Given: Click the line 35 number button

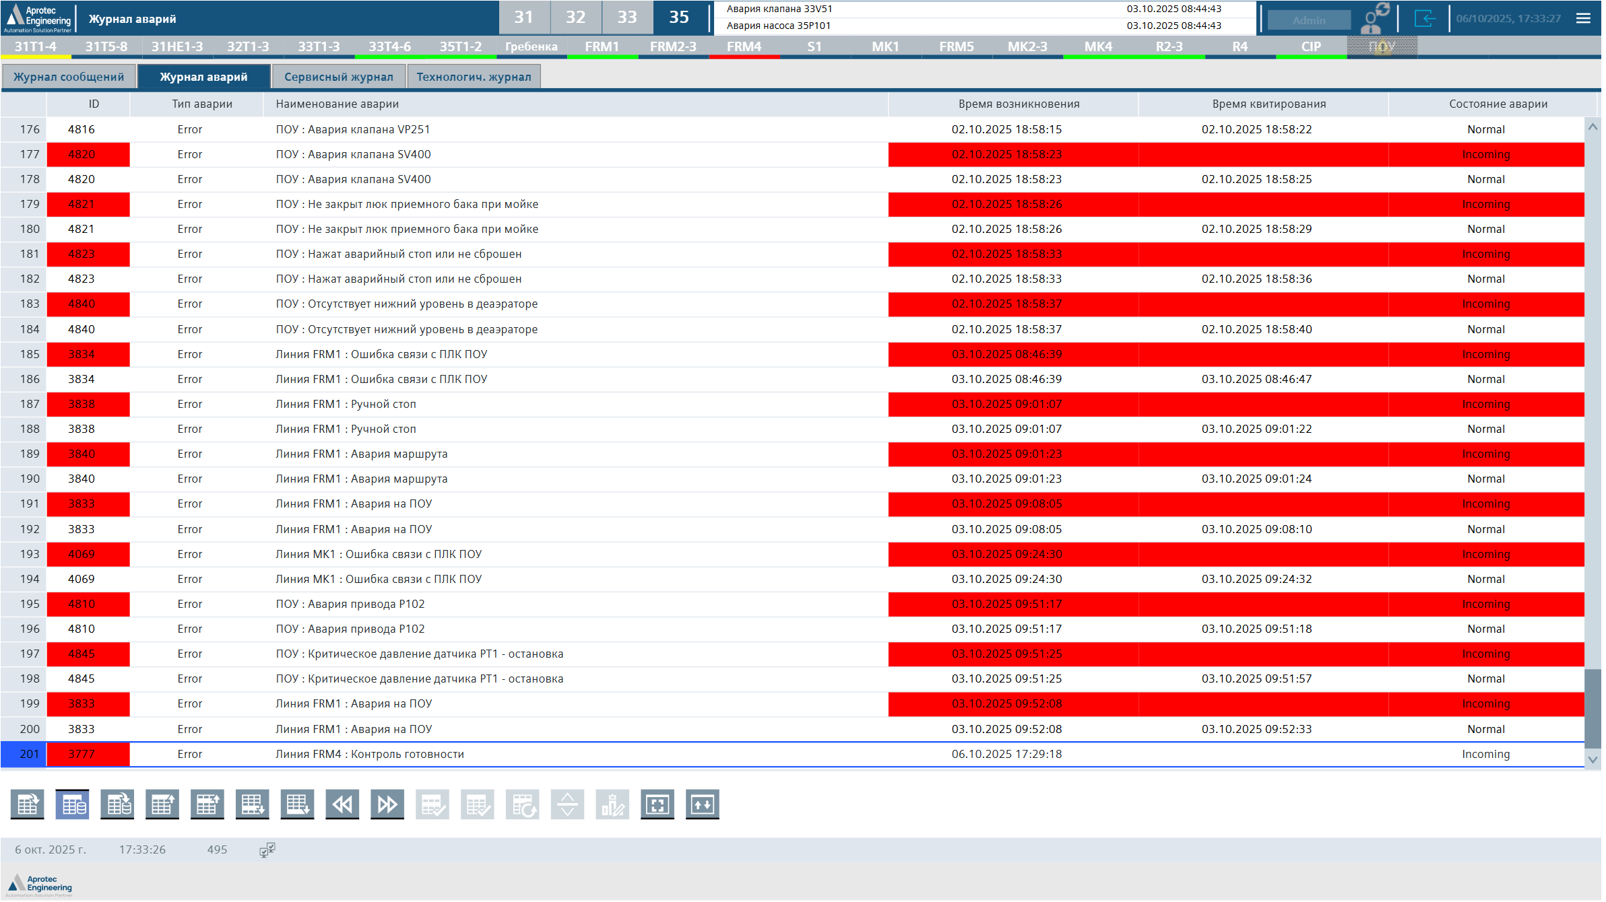Looking at the screenshot, I should (x=679, y=17).
